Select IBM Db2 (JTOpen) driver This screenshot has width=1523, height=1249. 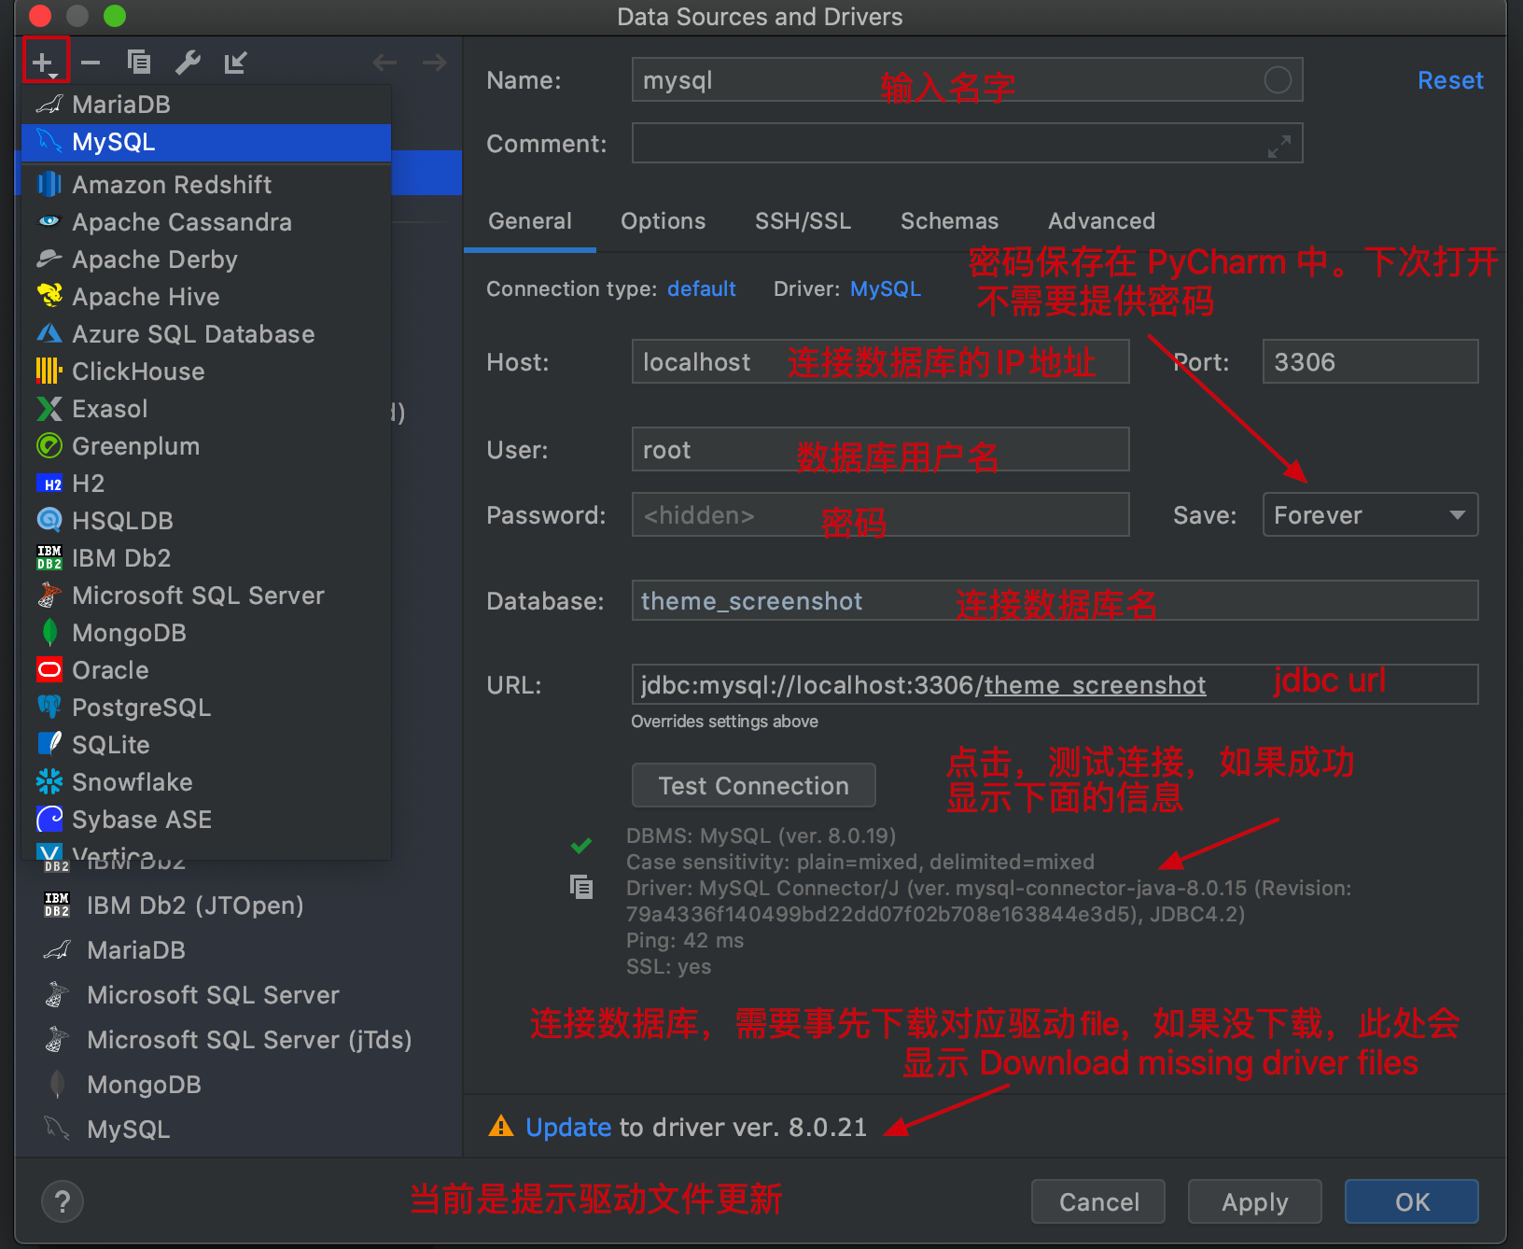click(239, 905)
